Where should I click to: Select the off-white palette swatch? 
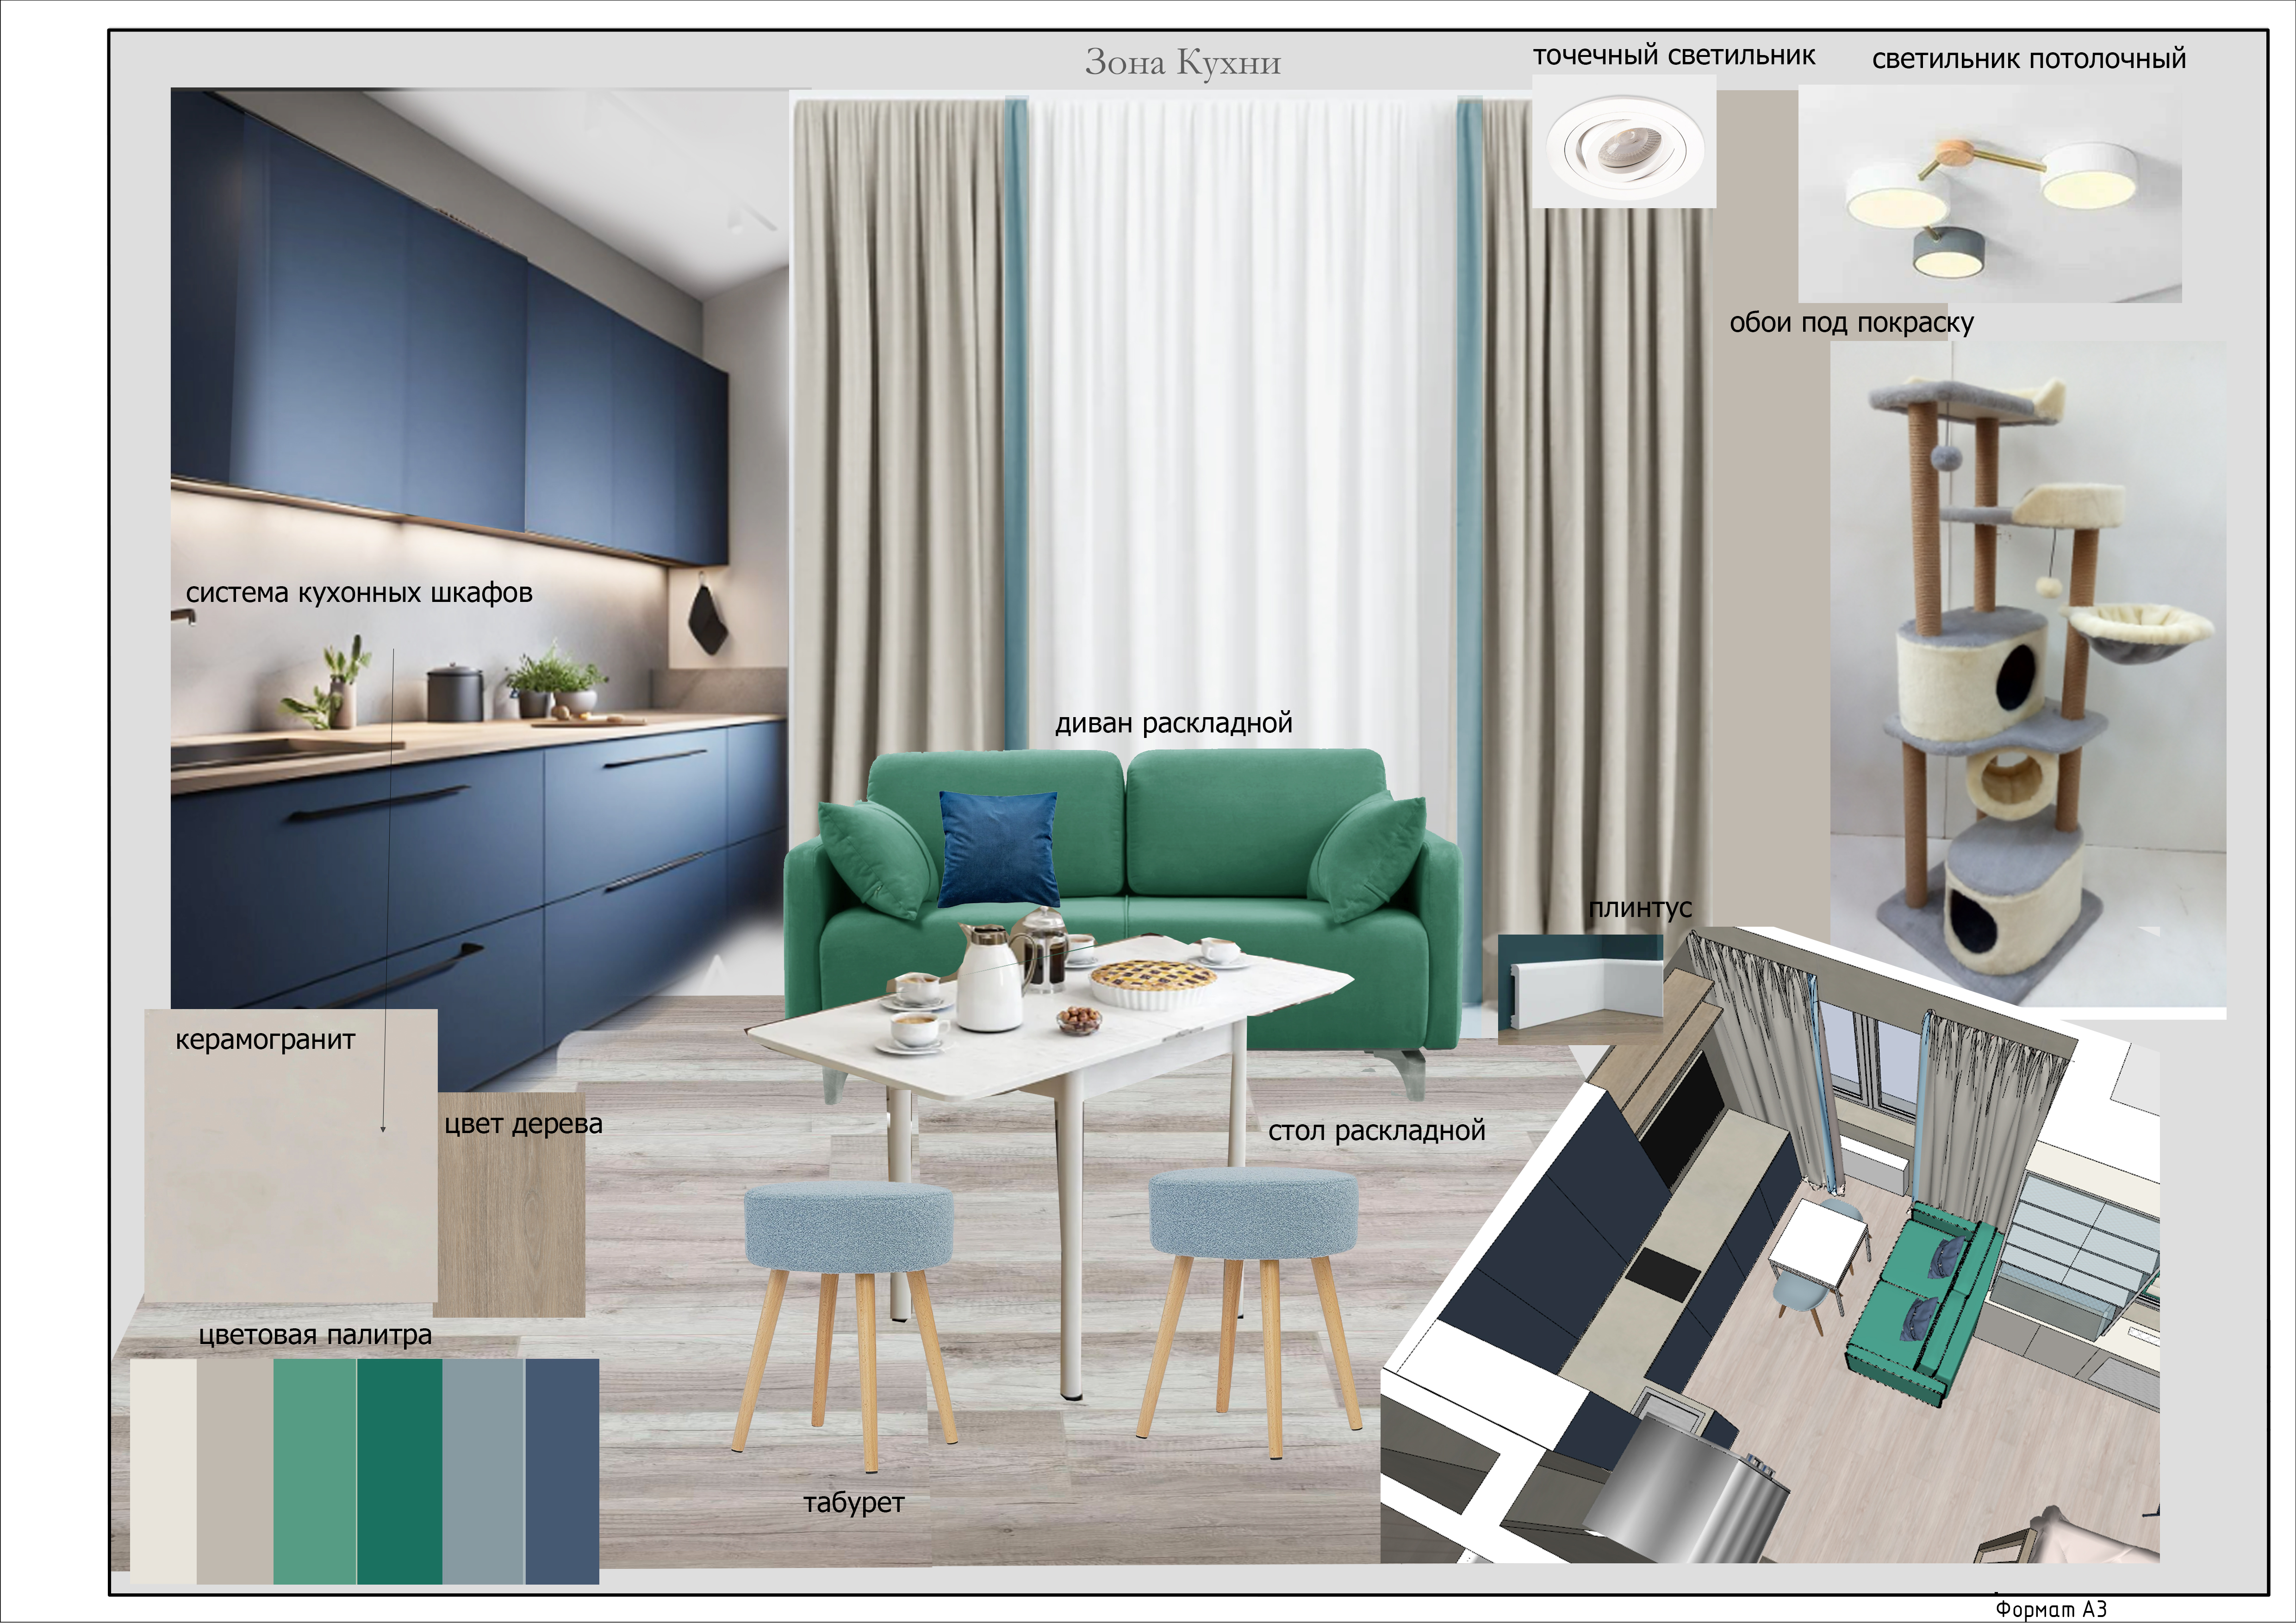(x=163, y=1471)
